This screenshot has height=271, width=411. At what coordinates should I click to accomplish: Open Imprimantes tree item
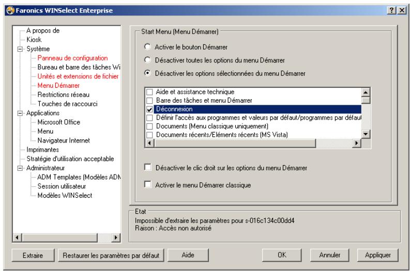coord(43,150)
